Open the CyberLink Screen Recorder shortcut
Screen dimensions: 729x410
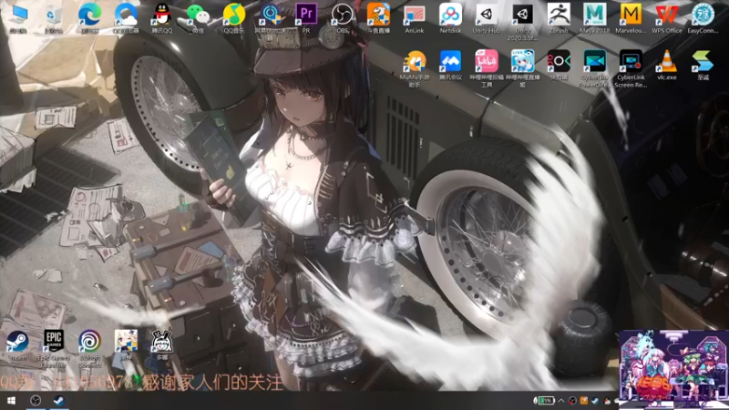[x=631, y=68]
